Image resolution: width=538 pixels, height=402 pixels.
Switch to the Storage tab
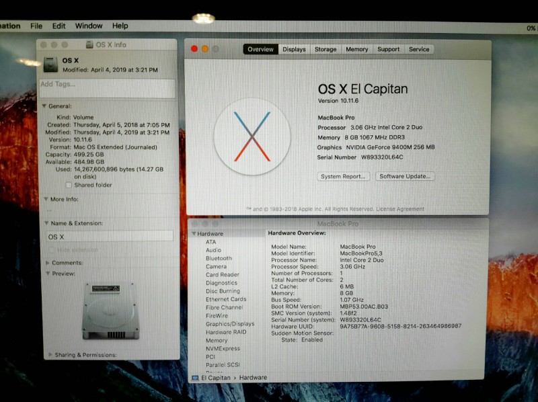click(x=325, y=49)
